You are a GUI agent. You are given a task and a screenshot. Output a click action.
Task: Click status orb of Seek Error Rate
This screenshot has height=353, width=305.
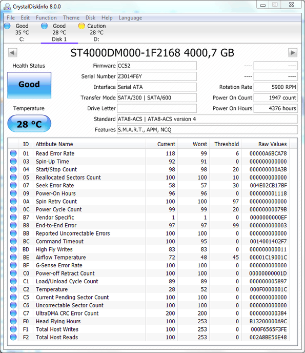coord(13,185)
